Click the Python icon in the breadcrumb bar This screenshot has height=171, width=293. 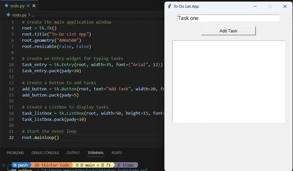9,15
